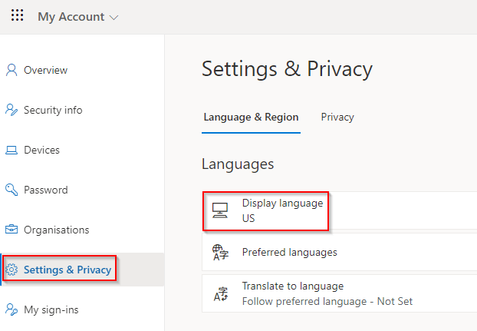Click the Overview person icon
The height and width of the screenshot is (331, 477).
click(12, 70)
